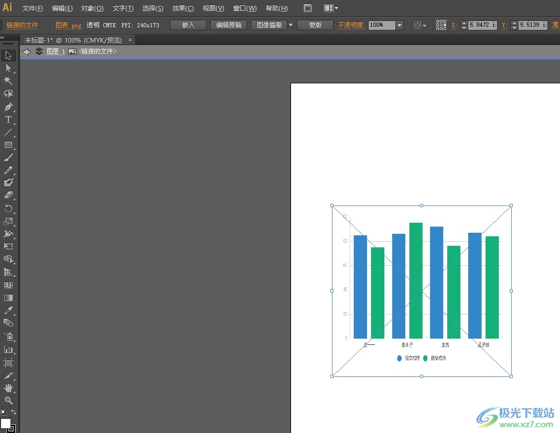Select the Type tool
560x433 pixels.
(8, 120)
